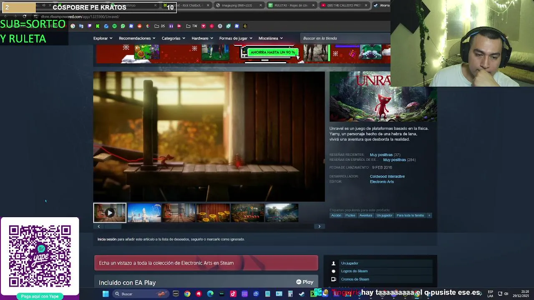Play the Unravel trailer thumbnail
This screenshot has width=534, height=300.
point(110,213)
